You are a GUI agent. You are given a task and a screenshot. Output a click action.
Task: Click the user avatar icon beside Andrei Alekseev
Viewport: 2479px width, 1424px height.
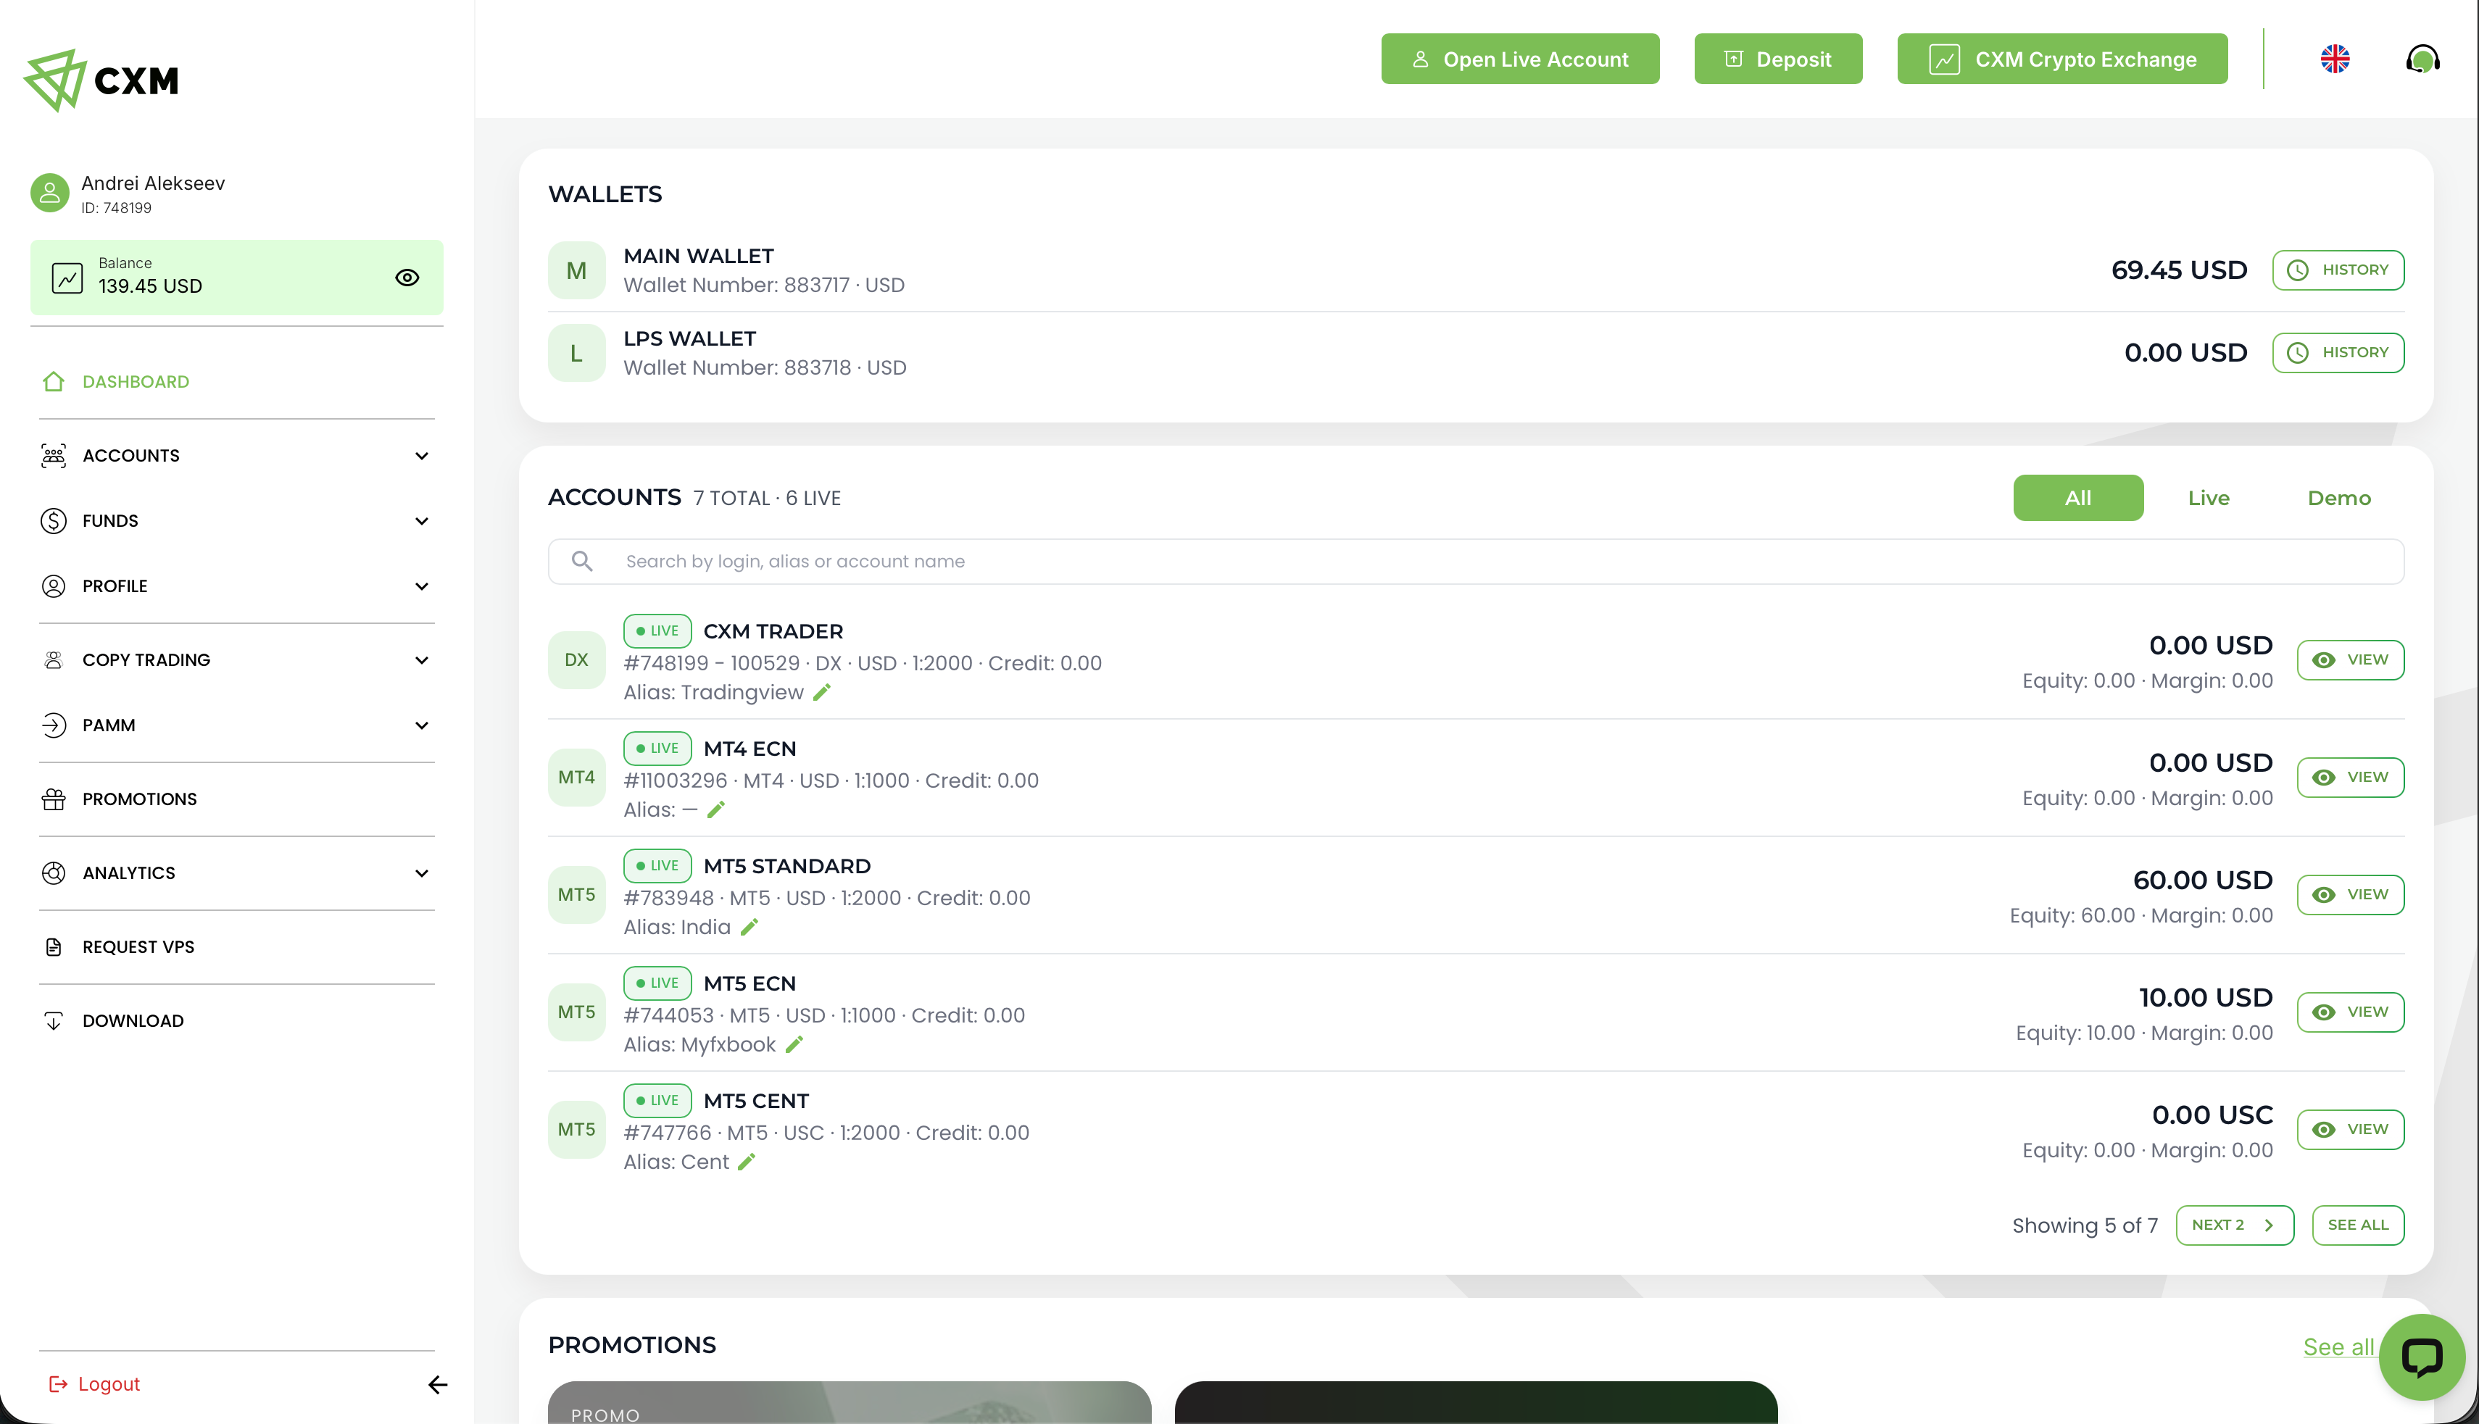[x=50, y=193]
